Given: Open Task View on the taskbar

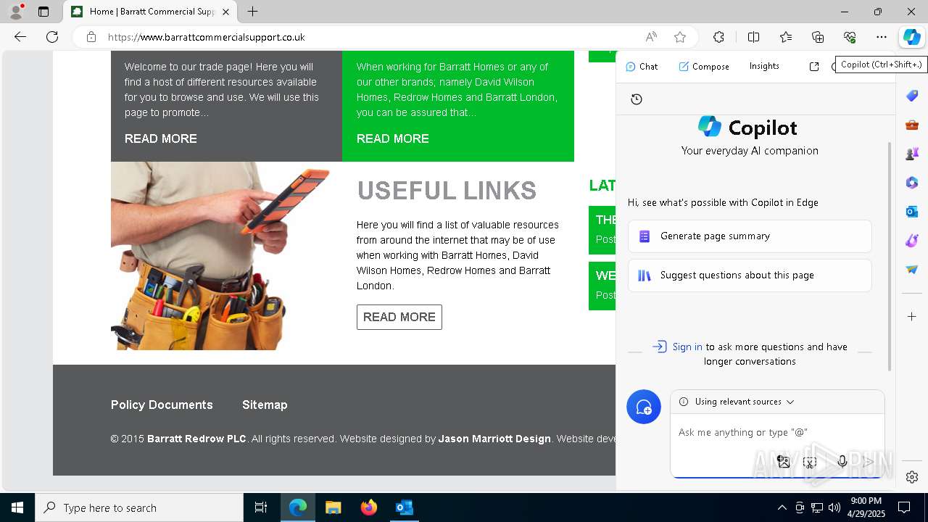Looking at the screenshot, I should click(x=261, y=507).
